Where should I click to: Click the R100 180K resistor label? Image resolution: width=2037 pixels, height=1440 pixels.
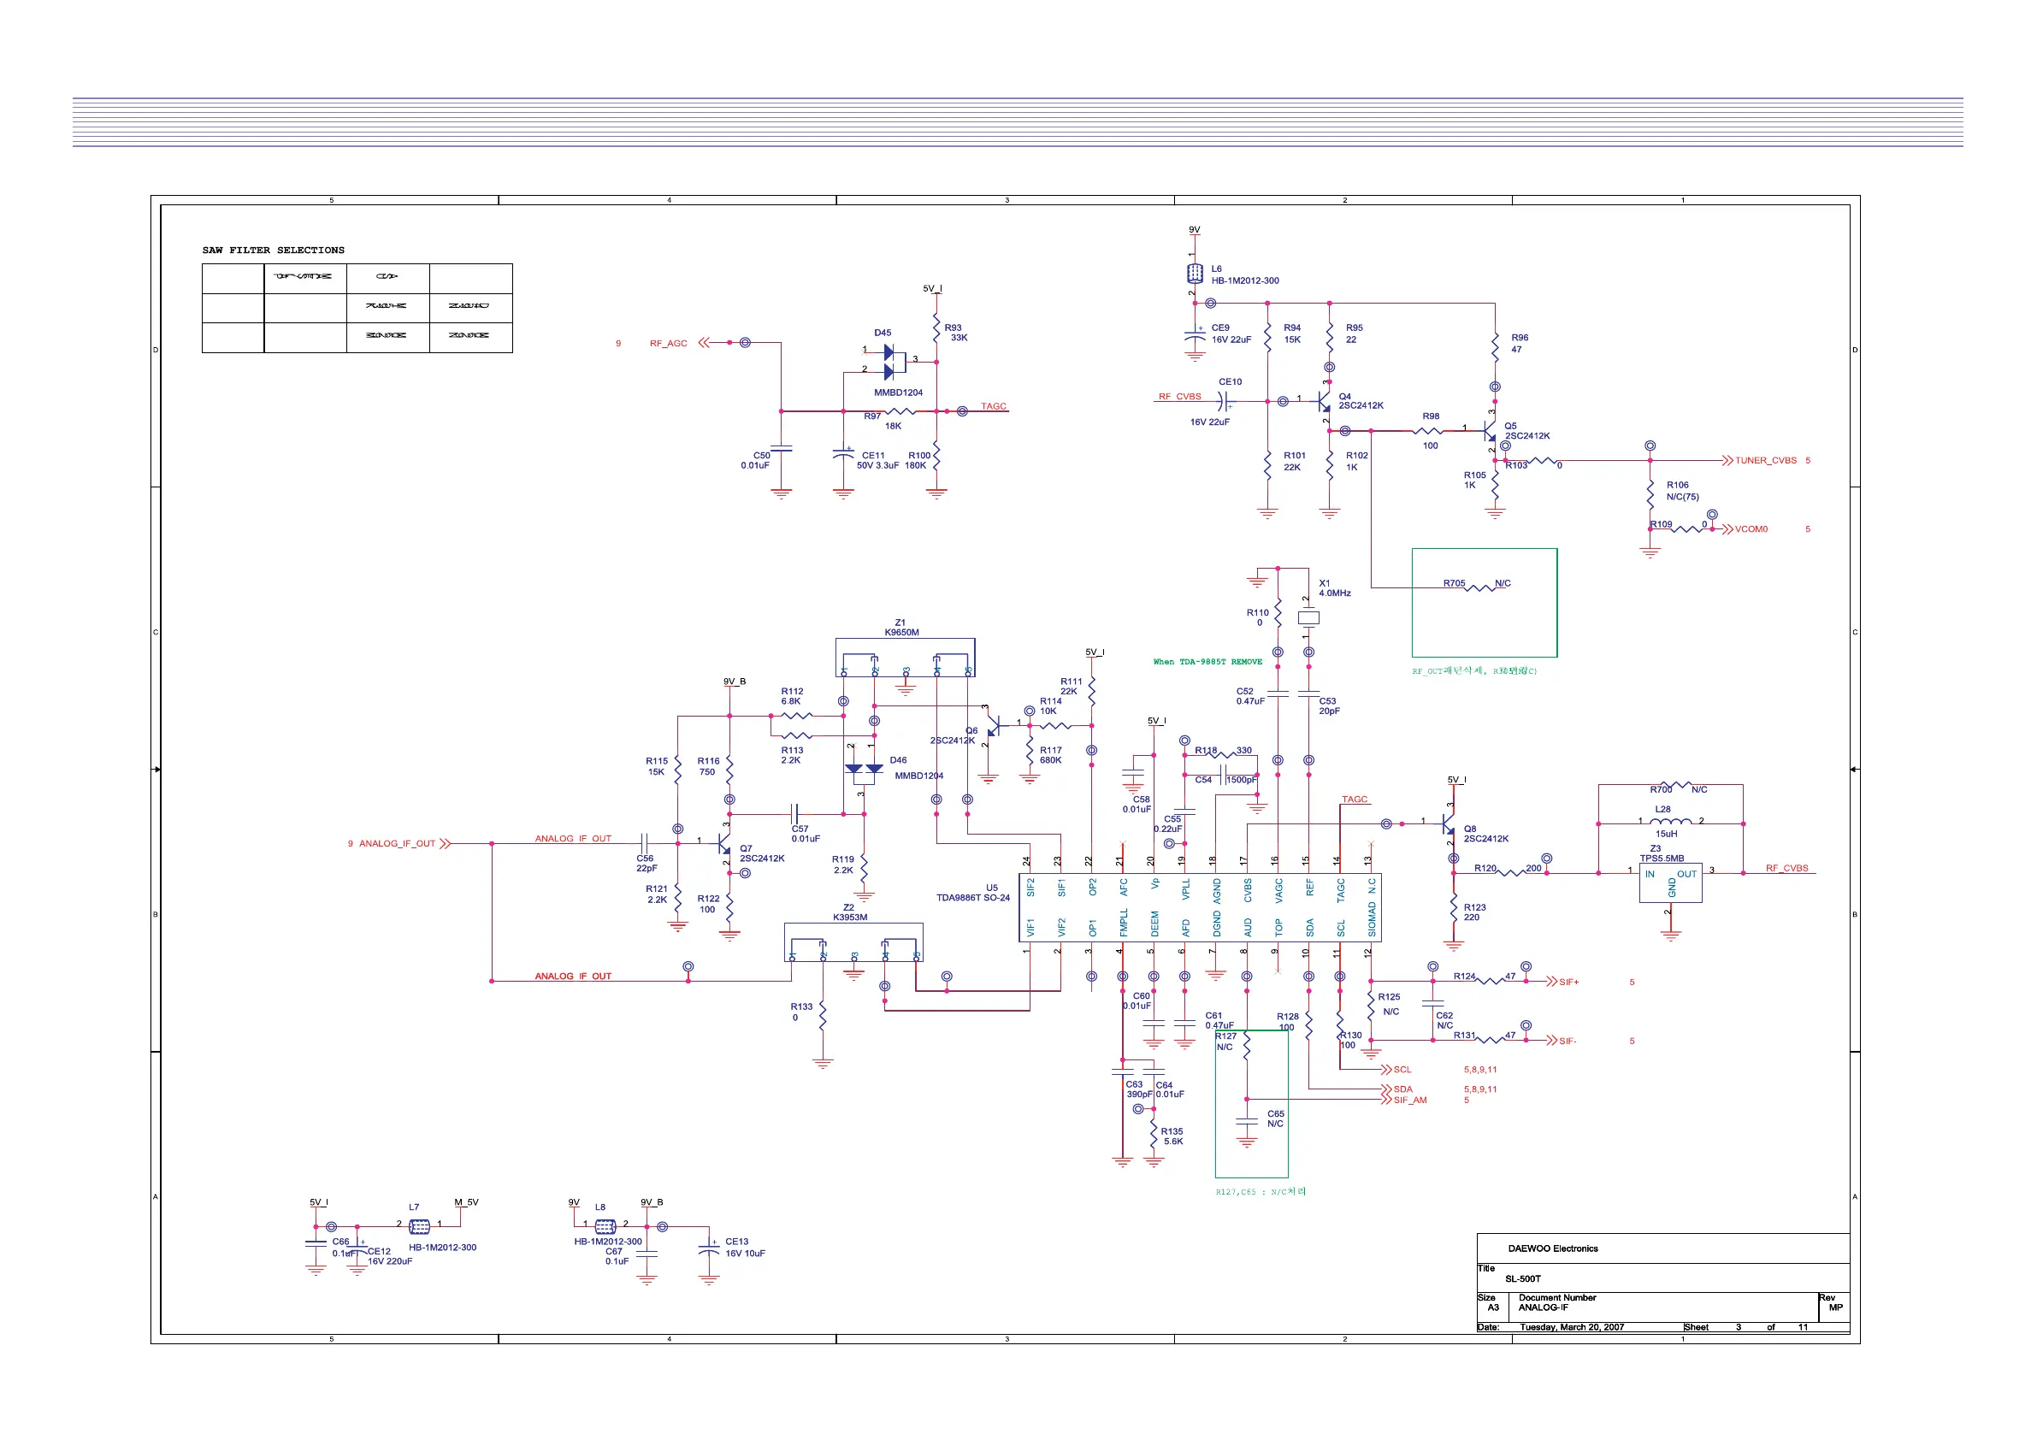[918, 461]
